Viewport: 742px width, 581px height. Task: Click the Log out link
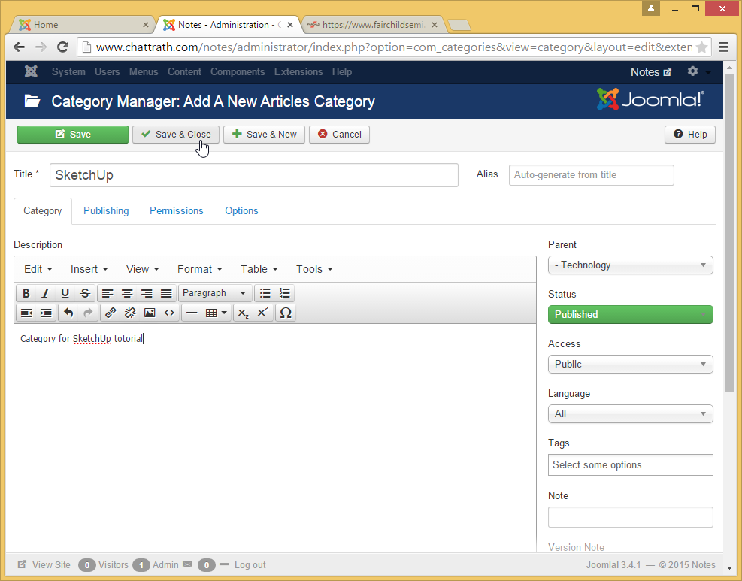[250, 565]
